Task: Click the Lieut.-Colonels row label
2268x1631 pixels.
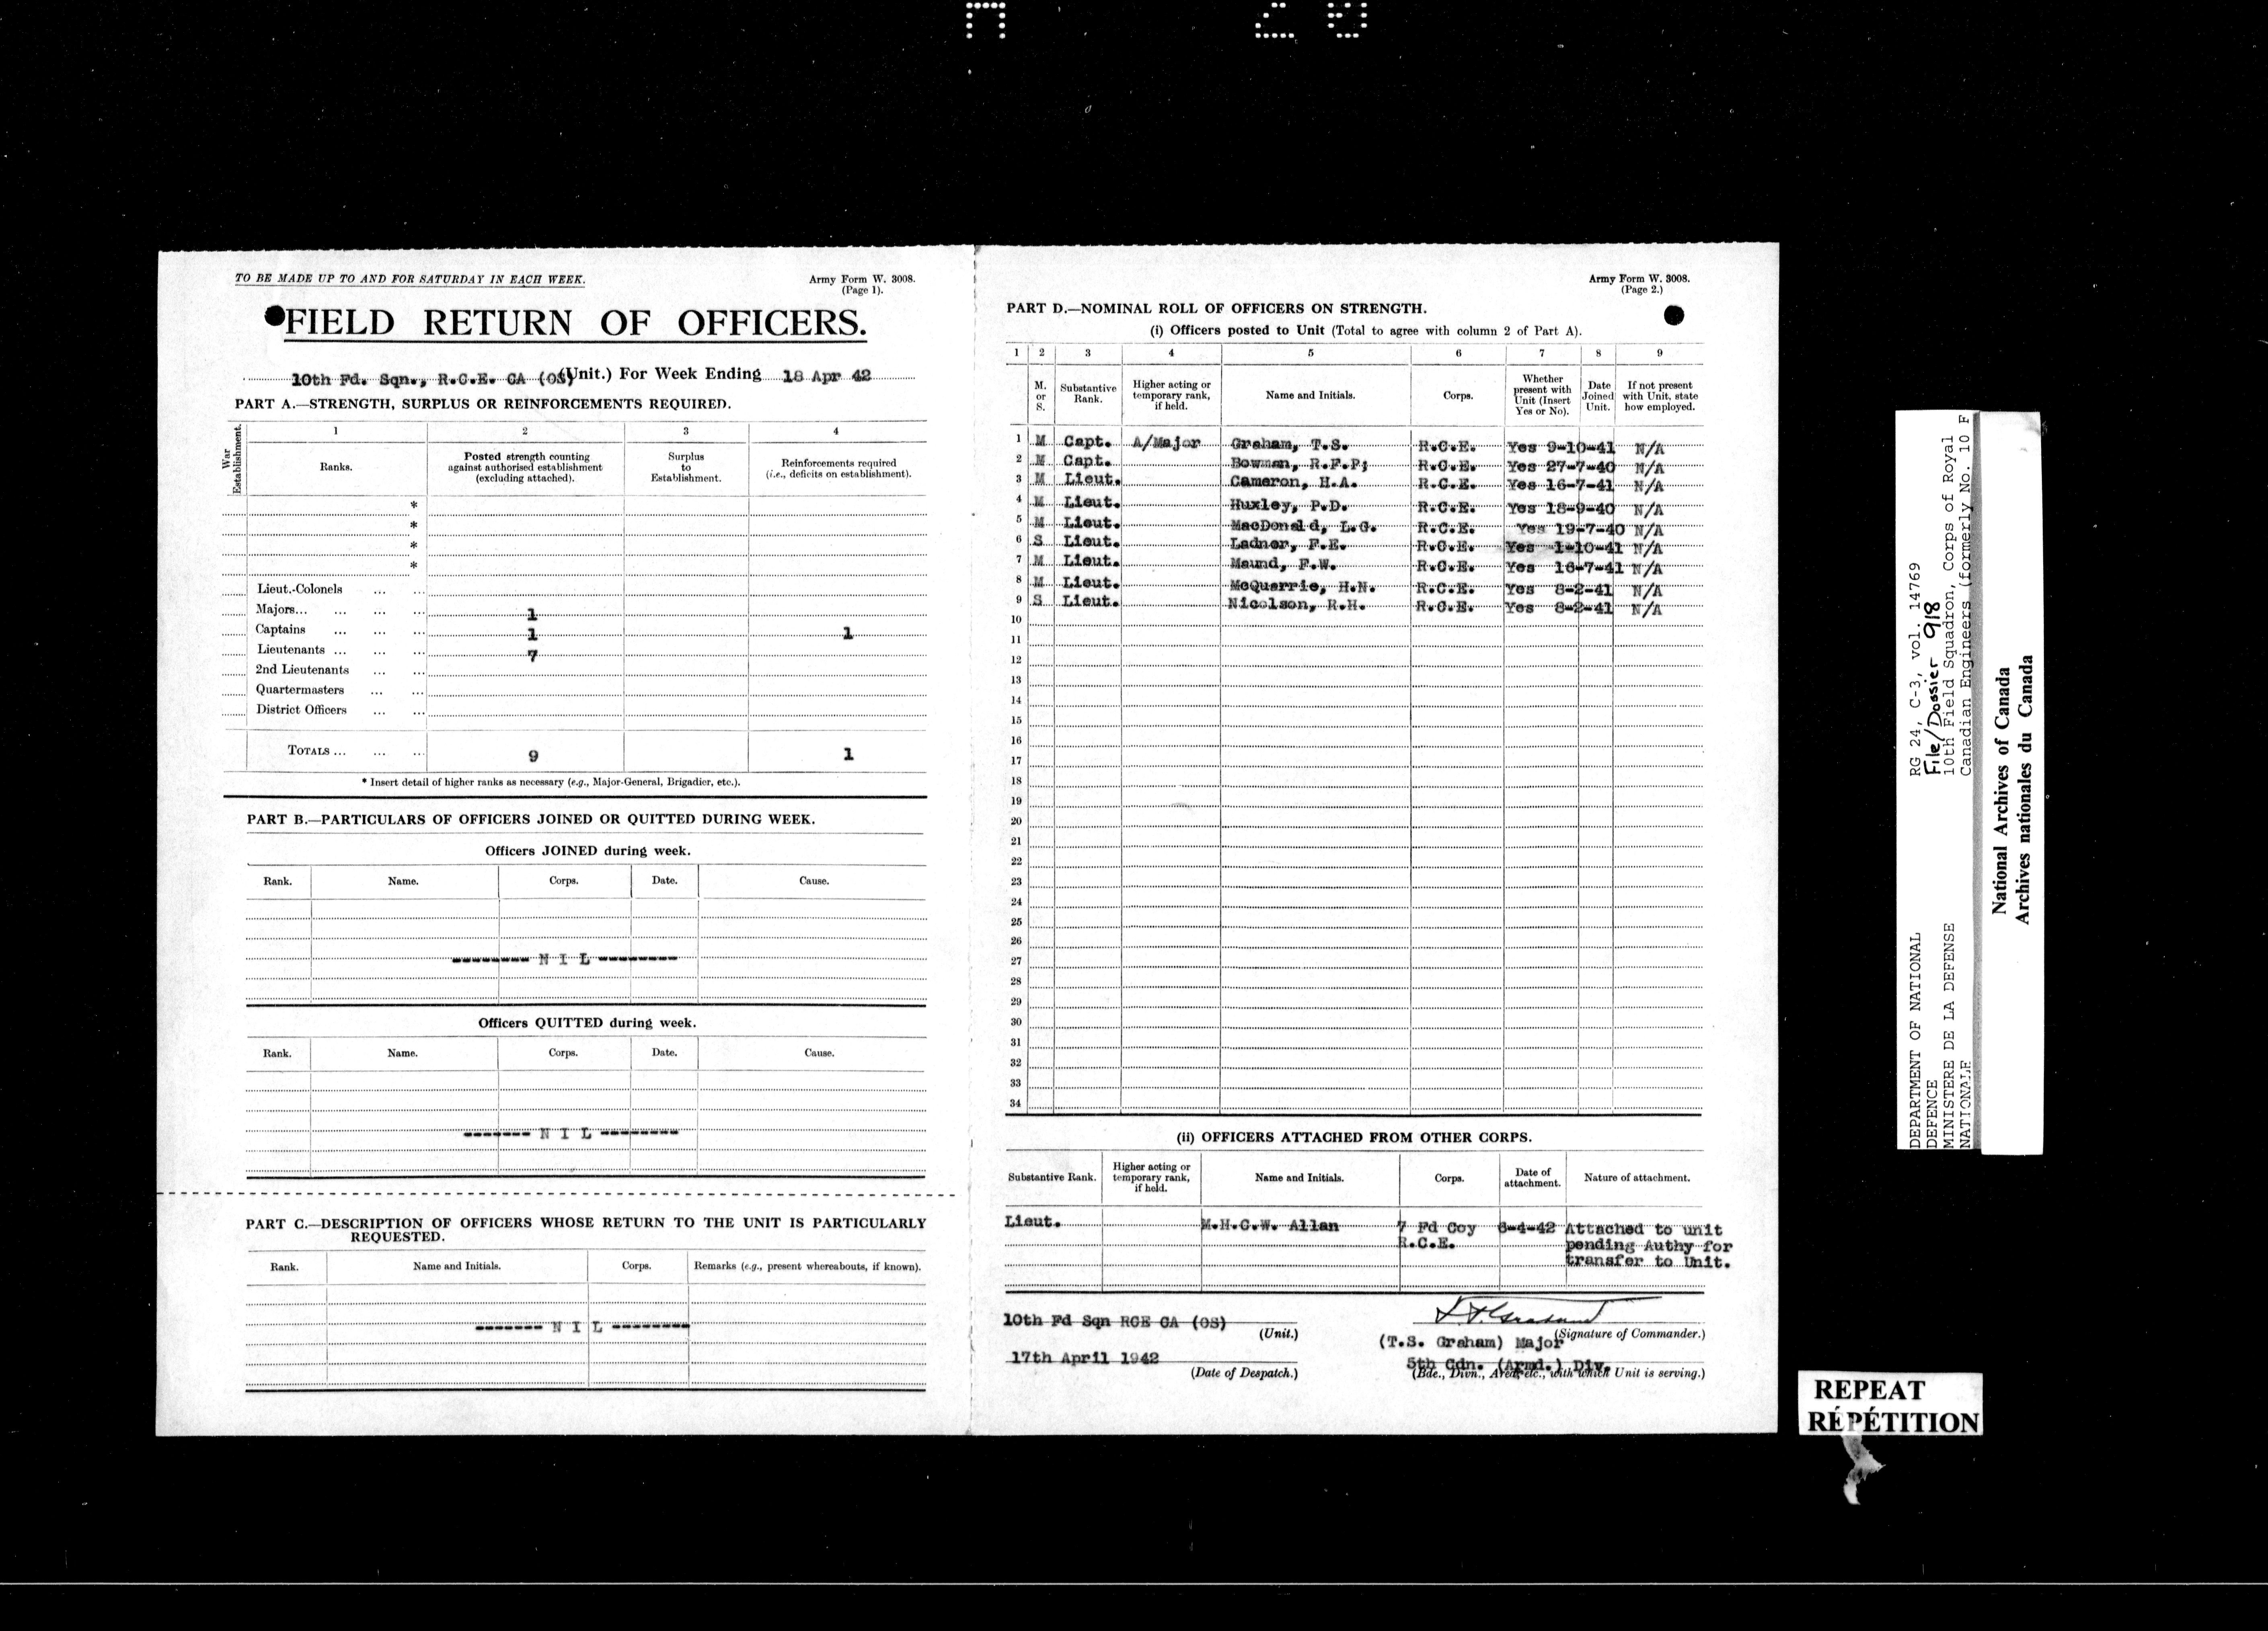Action: pos(300,590)
